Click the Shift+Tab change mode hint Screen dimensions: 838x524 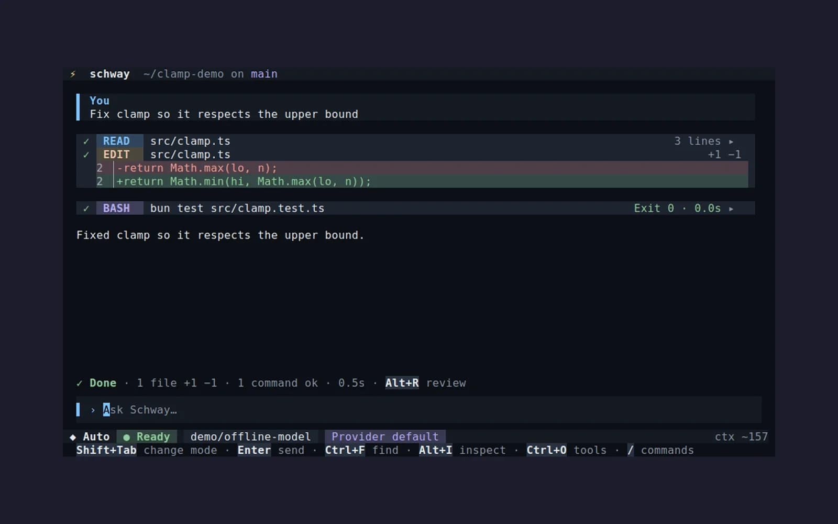147,450
